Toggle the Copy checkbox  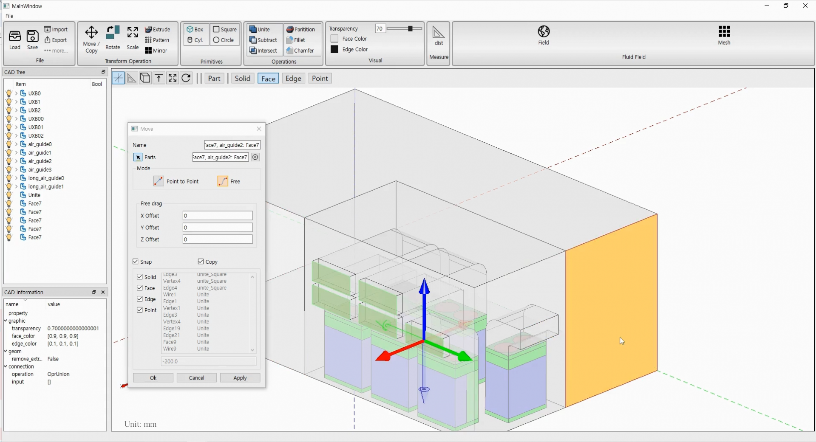[x=201, y=262]
